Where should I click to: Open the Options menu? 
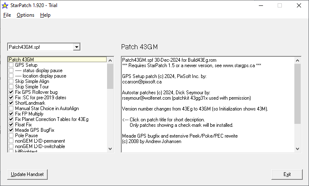(x=26, y=15)
